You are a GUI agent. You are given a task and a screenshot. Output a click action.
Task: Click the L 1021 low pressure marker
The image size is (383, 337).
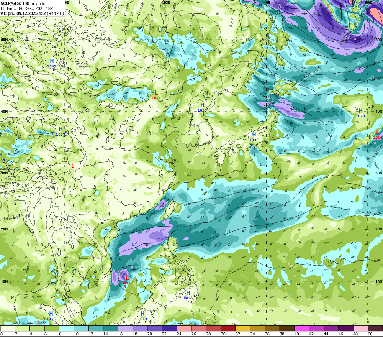coord(156,95)
